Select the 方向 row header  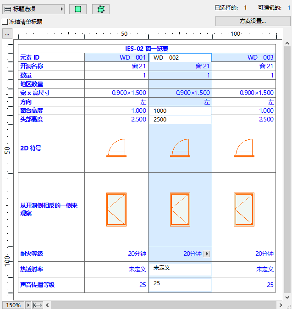51,102
